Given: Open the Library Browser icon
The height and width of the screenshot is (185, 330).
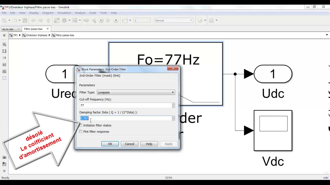Looking at the screenshot, I should (x=57, y=20).
